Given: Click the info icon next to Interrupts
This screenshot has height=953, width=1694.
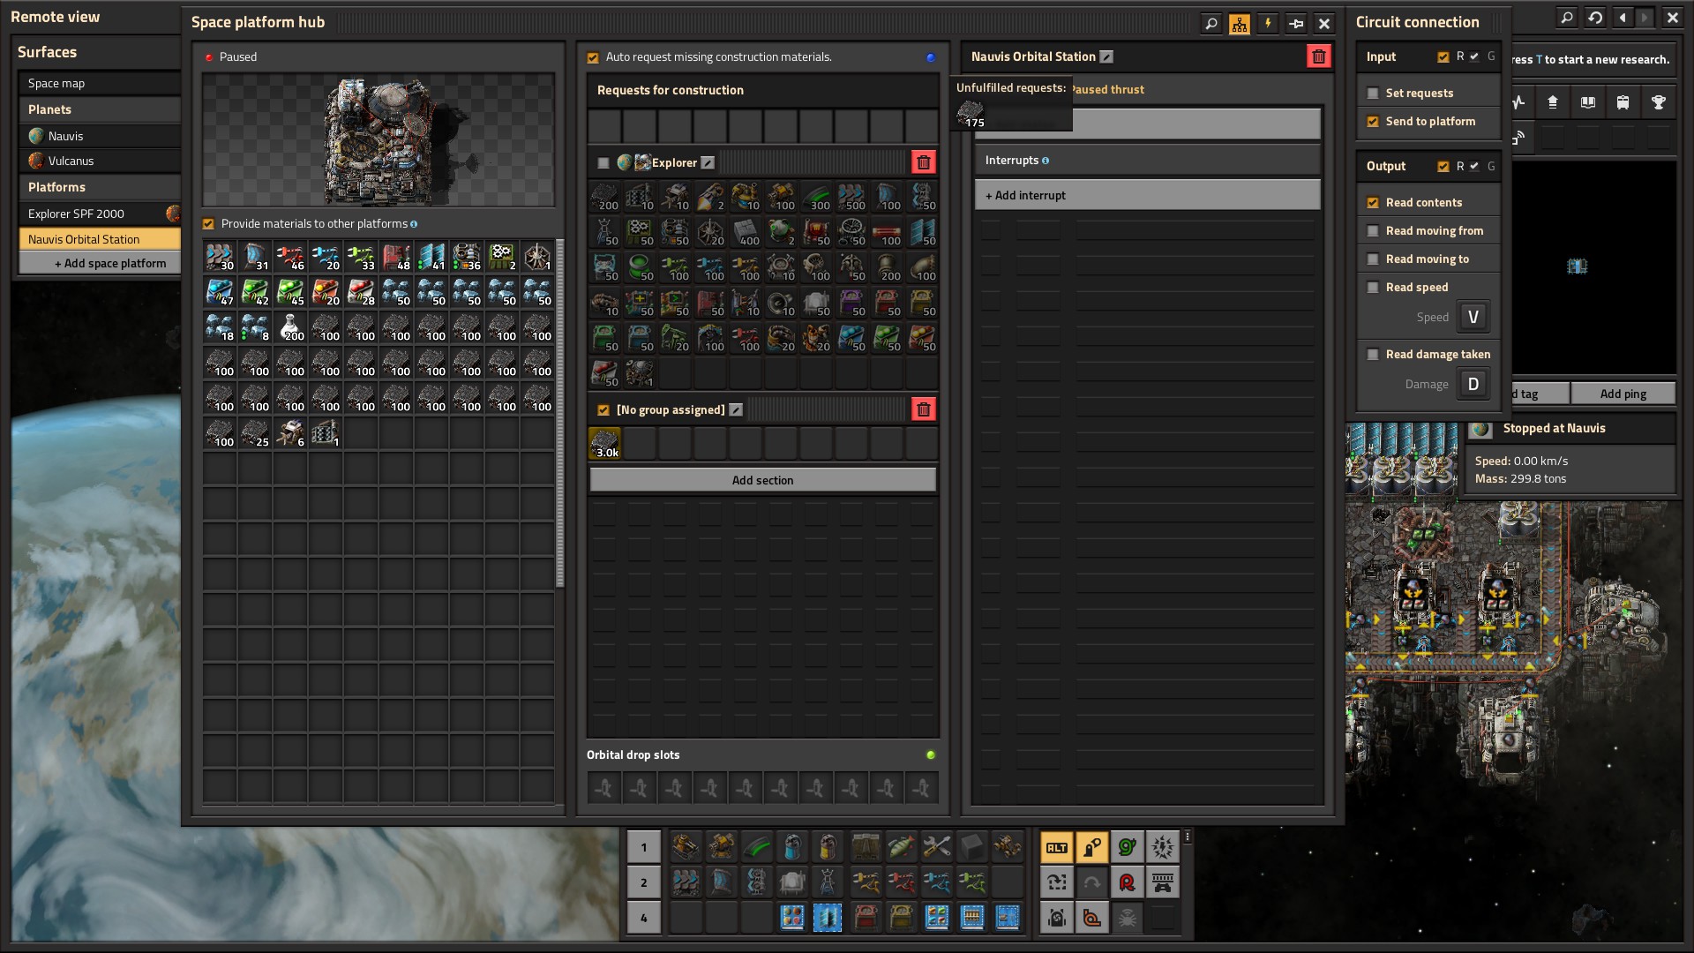Looking at the screenshot, I should tap(1046, 161).
